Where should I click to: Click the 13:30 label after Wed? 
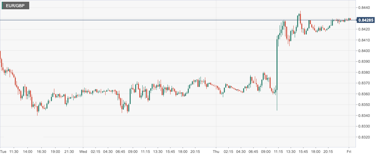coord(158,152)
